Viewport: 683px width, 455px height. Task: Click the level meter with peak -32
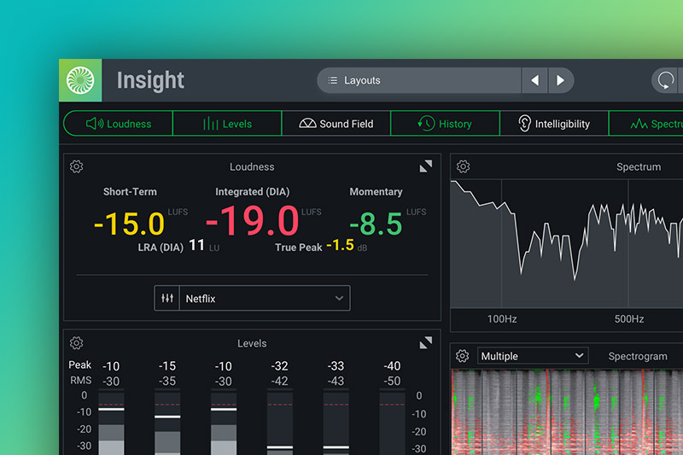coord(280,423)
